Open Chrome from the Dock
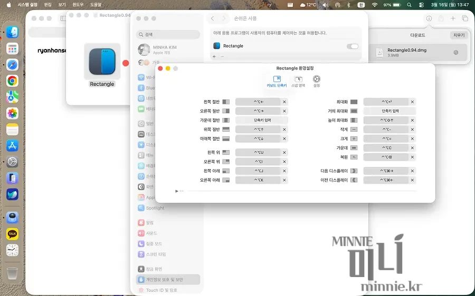 13,81
